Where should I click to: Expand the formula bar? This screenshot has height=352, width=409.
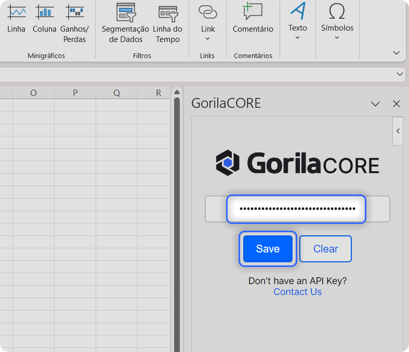[400, 74]
